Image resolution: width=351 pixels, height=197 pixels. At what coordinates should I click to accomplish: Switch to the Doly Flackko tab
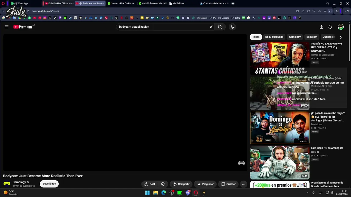59,4
